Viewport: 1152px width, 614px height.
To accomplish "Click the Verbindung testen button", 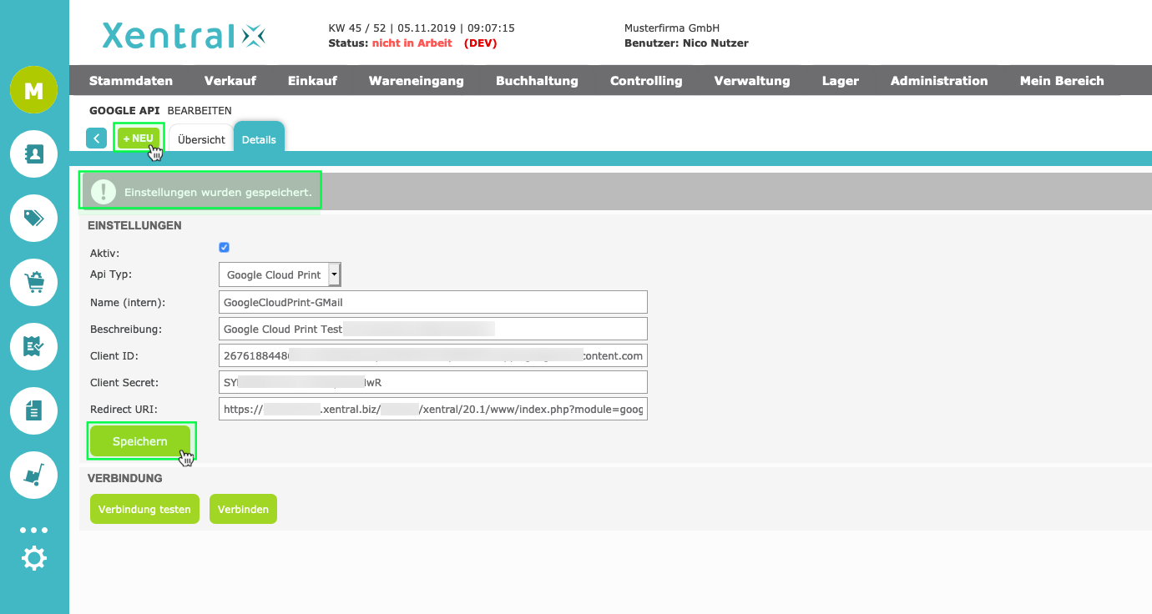I will click(144, 509).
